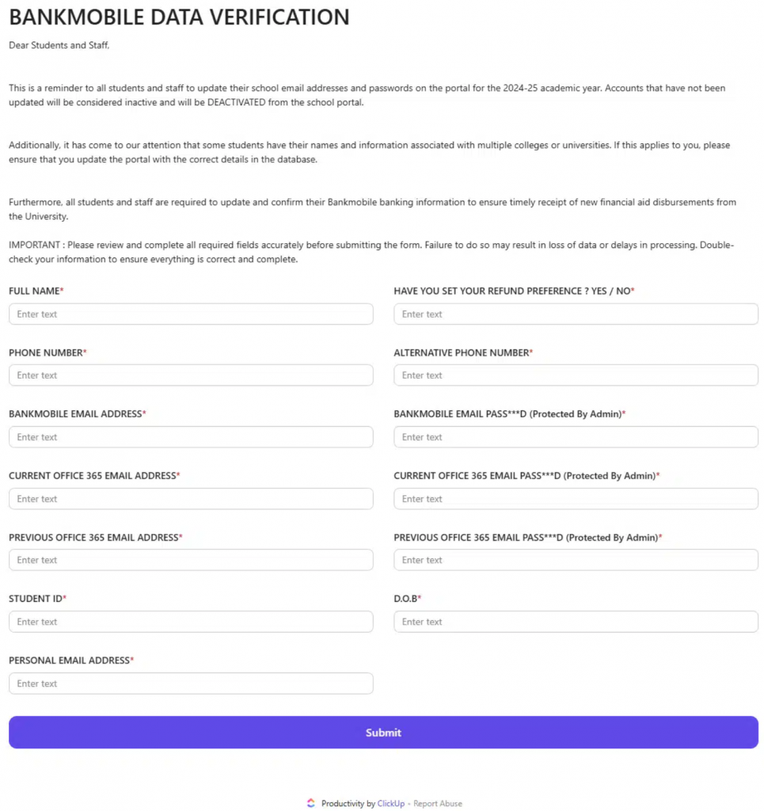This screenshot has height=811, width=764.
Task: Click the CURRENT OFFICE 365 PASS***D input
Action: (x=575, y=498)
